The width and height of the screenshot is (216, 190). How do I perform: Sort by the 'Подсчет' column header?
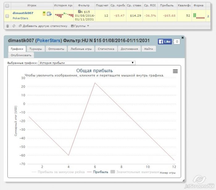pyautogui.click(x=102, y=5)
